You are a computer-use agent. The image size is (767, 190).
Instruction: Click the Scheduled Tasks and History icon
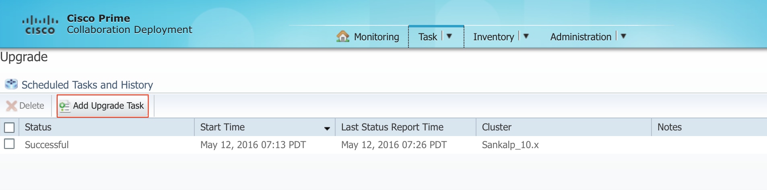point(11,84)
